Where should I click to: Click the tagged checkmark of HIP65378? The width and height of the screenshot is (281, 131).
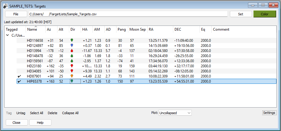pyautogui.click(x=19, y=81)
